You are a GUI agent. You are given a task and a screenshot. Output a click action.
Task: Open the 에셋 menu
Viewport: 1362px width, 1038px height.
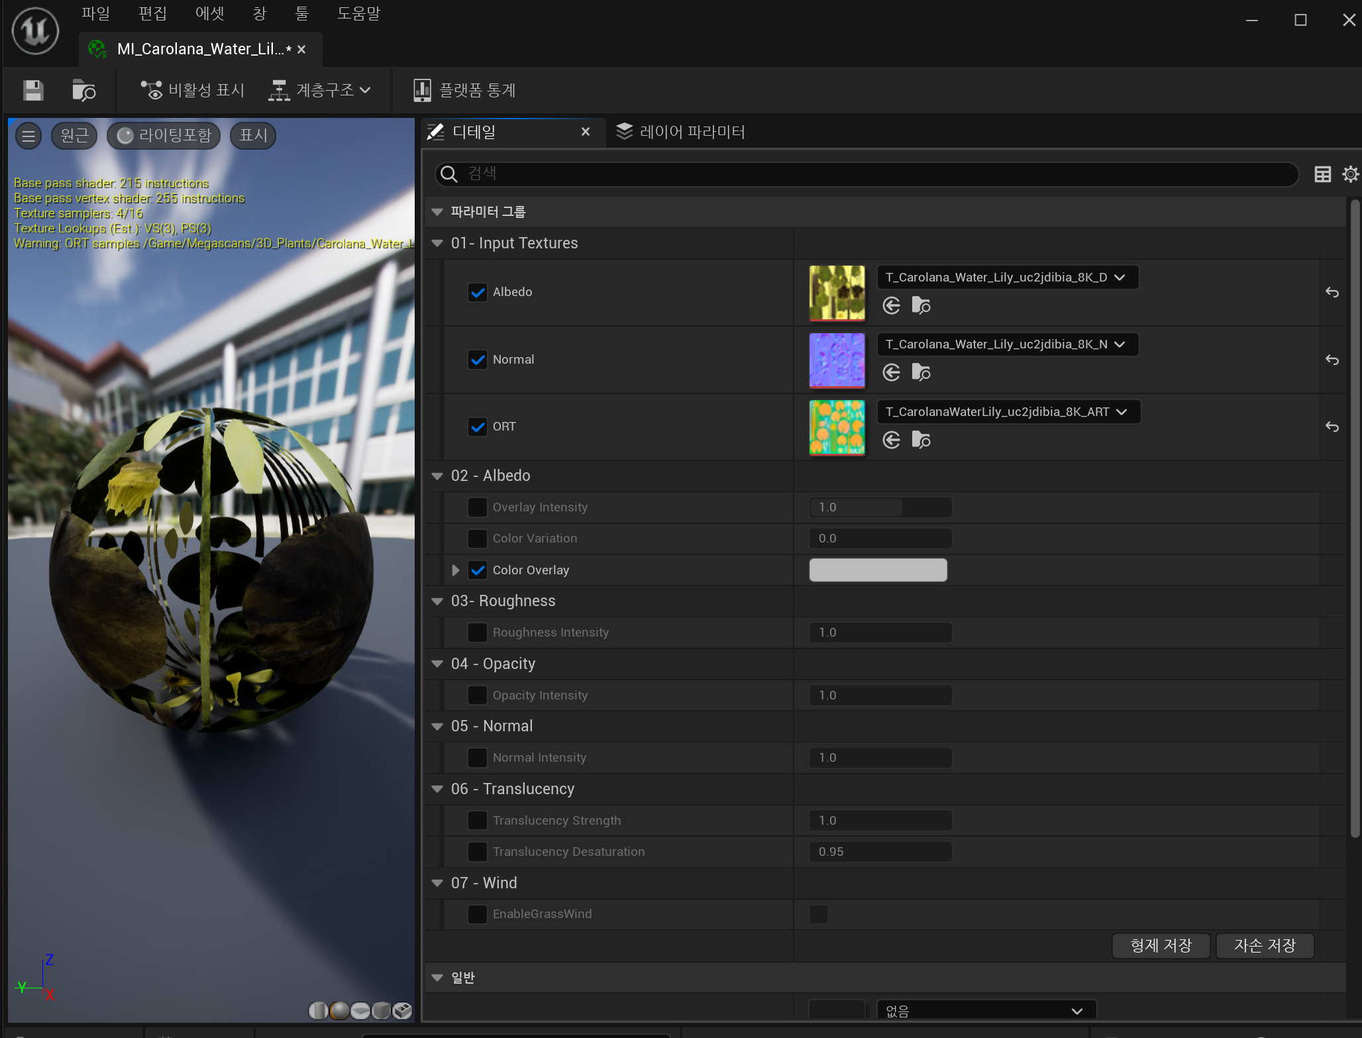point(210,13)
